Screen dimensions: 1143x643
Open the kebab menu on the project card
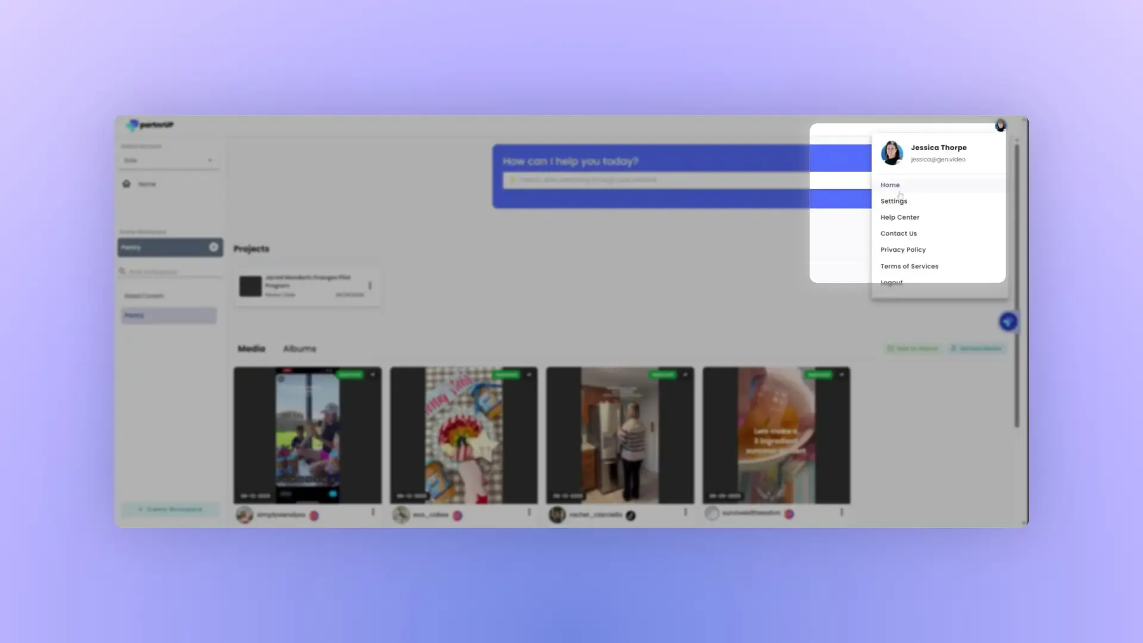click(370, 286)
